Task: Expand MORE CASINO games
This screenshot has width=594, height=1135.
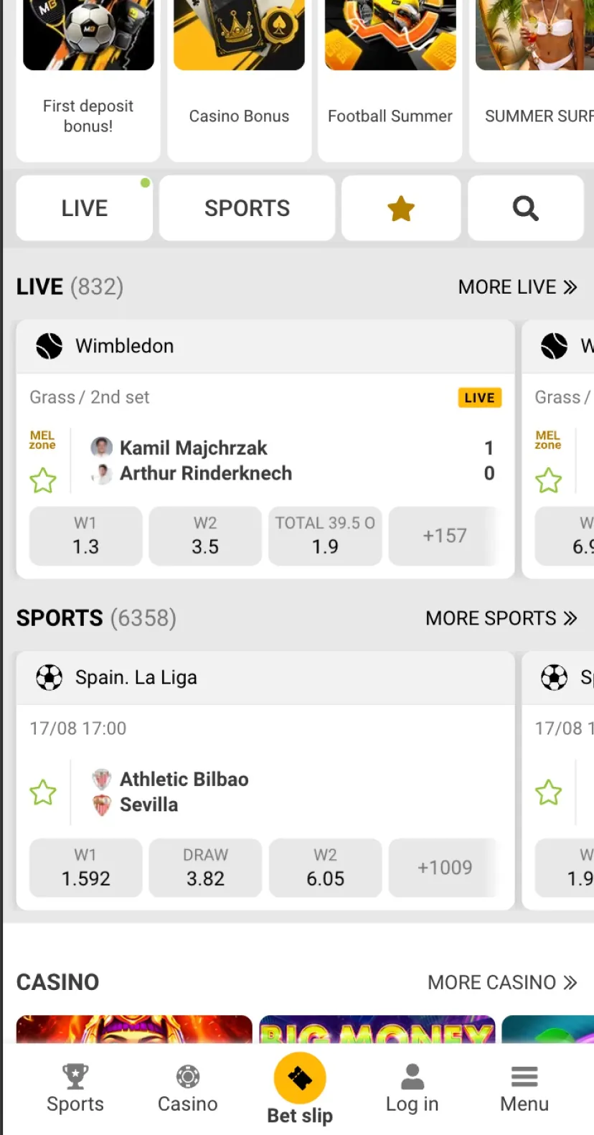Action: (x=502, y=982)
